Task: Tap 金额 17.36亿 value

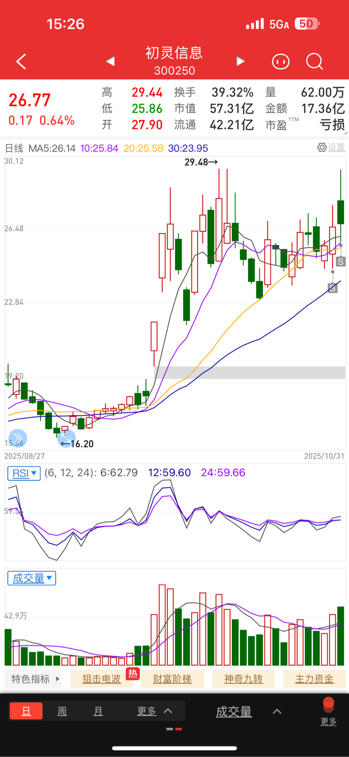Action: click(323, 109)
